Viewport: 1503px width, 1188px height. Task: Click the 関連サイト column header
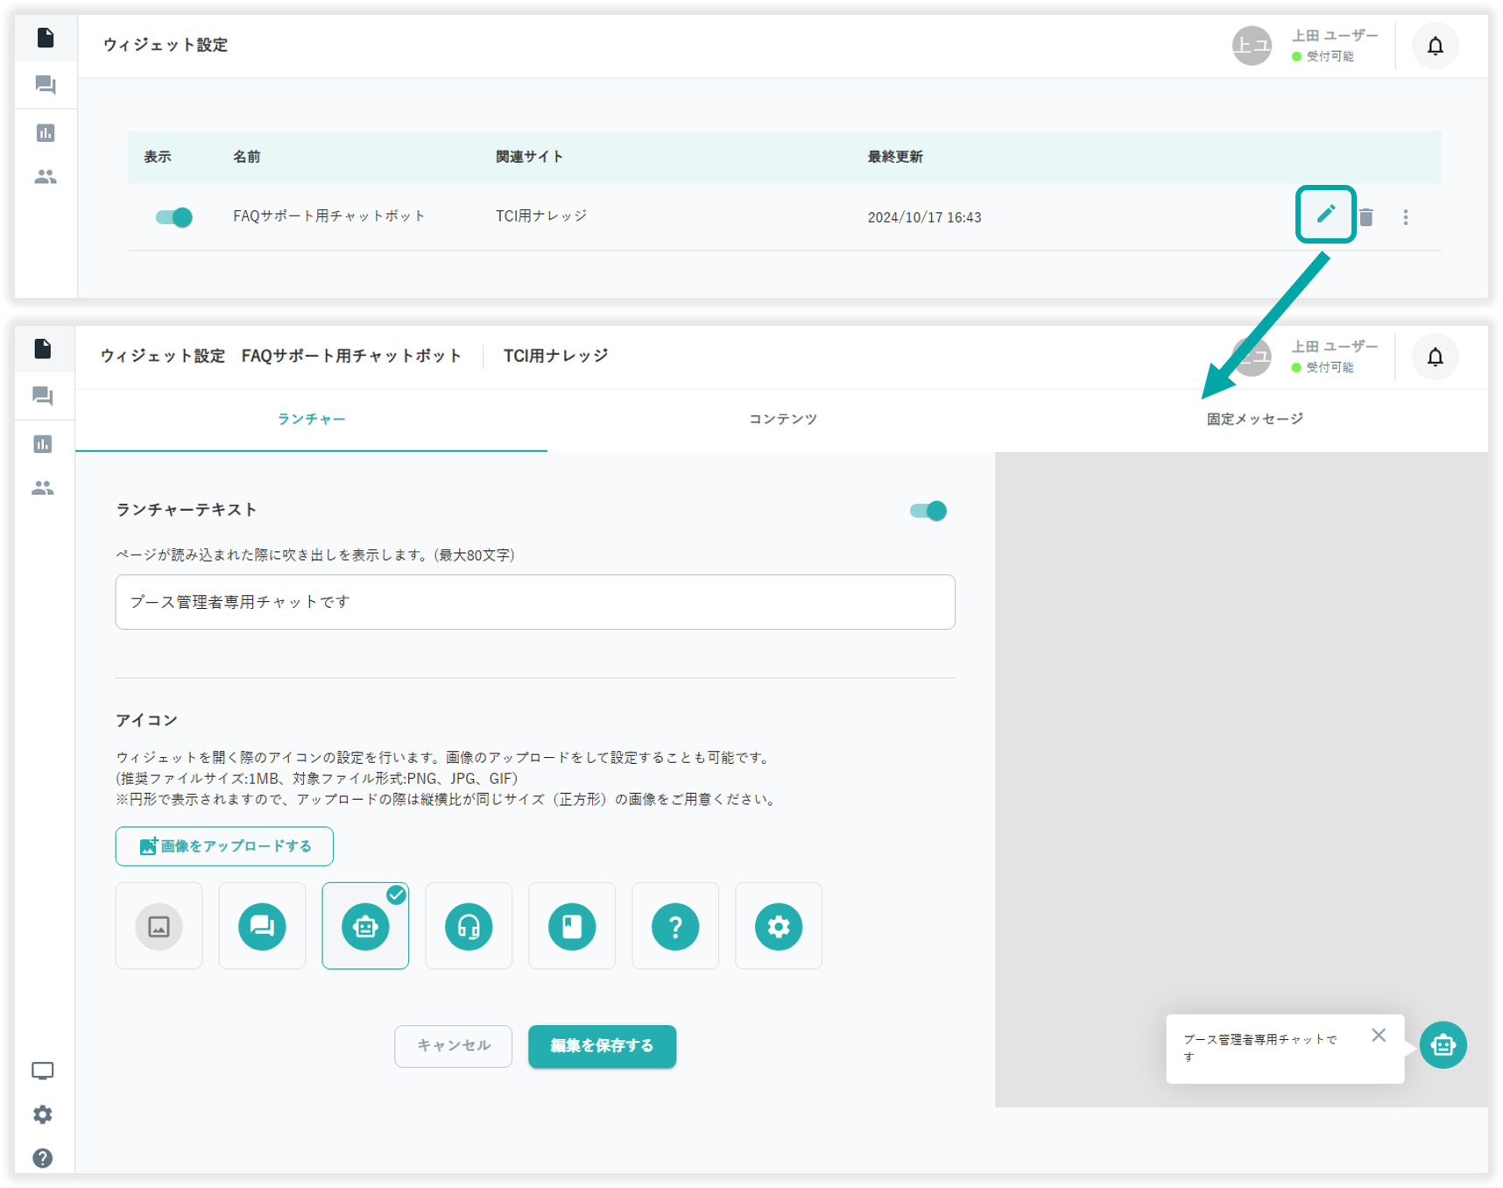click(x=530, y=157)
